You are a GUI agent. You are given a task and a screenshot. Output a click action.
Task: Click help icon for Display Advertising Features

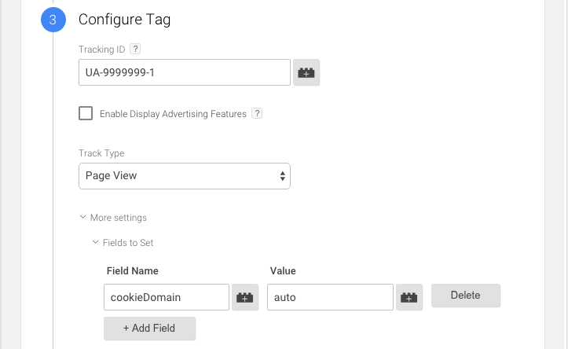coord(257,114)
